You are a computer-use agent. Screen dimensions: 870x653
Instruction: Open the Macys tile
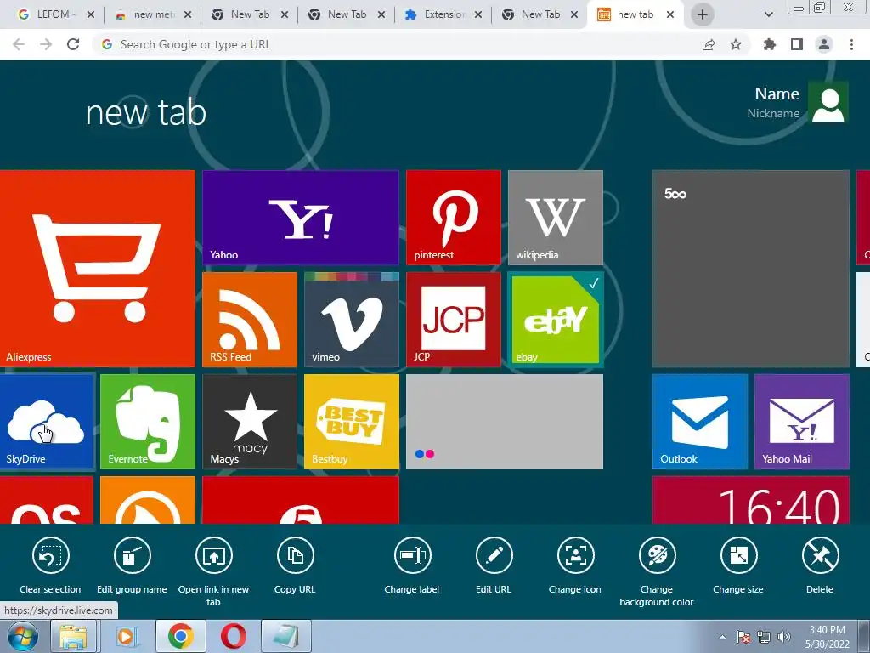(250, 422)
